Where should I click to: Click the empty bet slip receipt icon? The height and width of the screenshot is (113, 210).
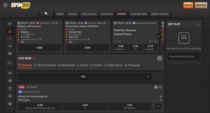184,38
